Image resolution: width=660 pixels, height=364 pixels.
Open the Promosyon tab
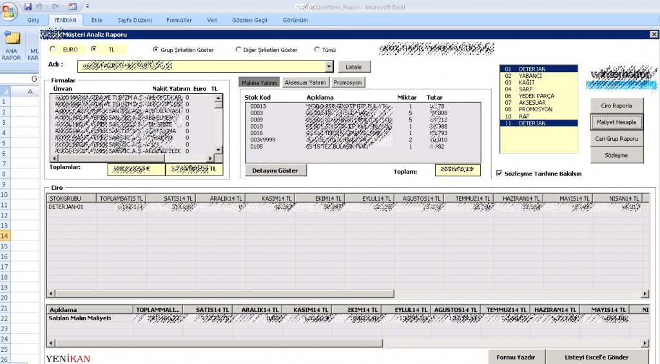[x=347, y=82]
